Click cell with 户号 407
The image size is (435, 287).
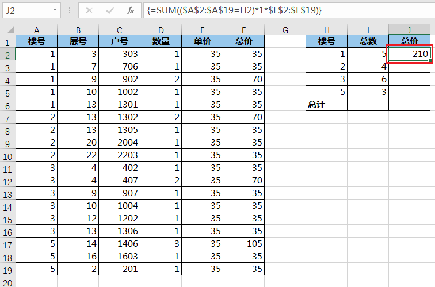point(119,181)
